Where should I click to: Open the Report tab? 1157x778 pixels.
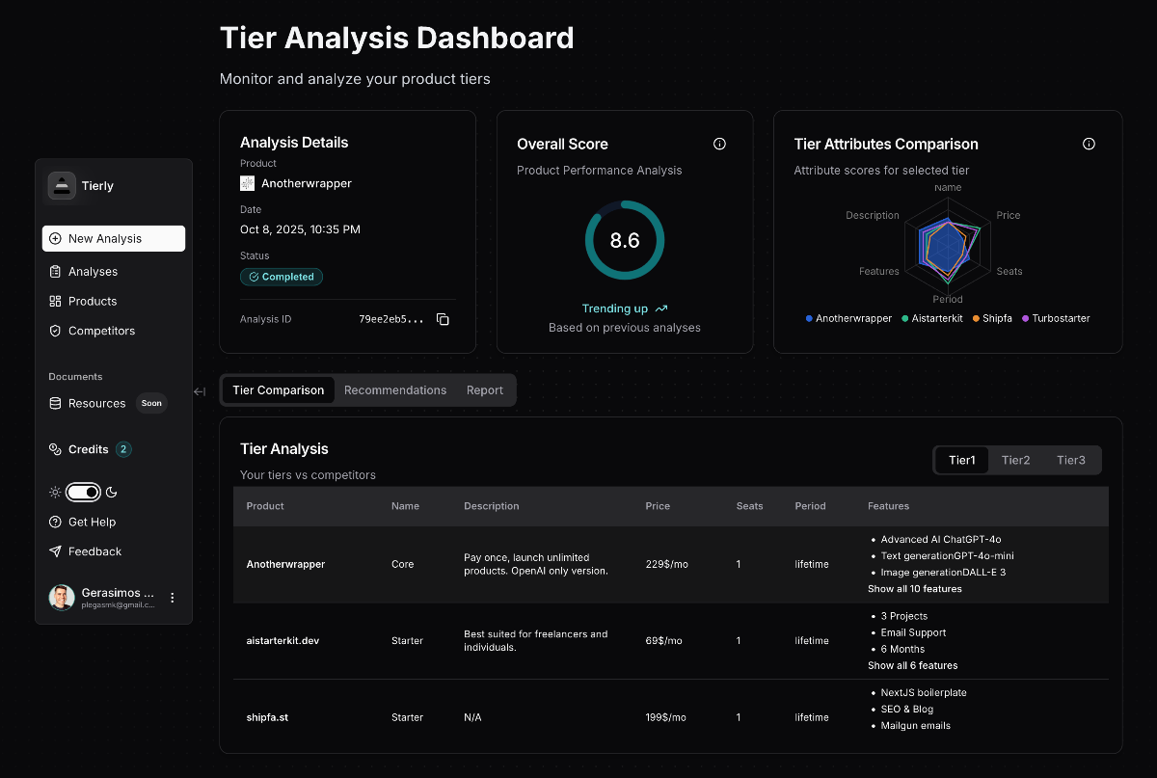coord(484,389)
